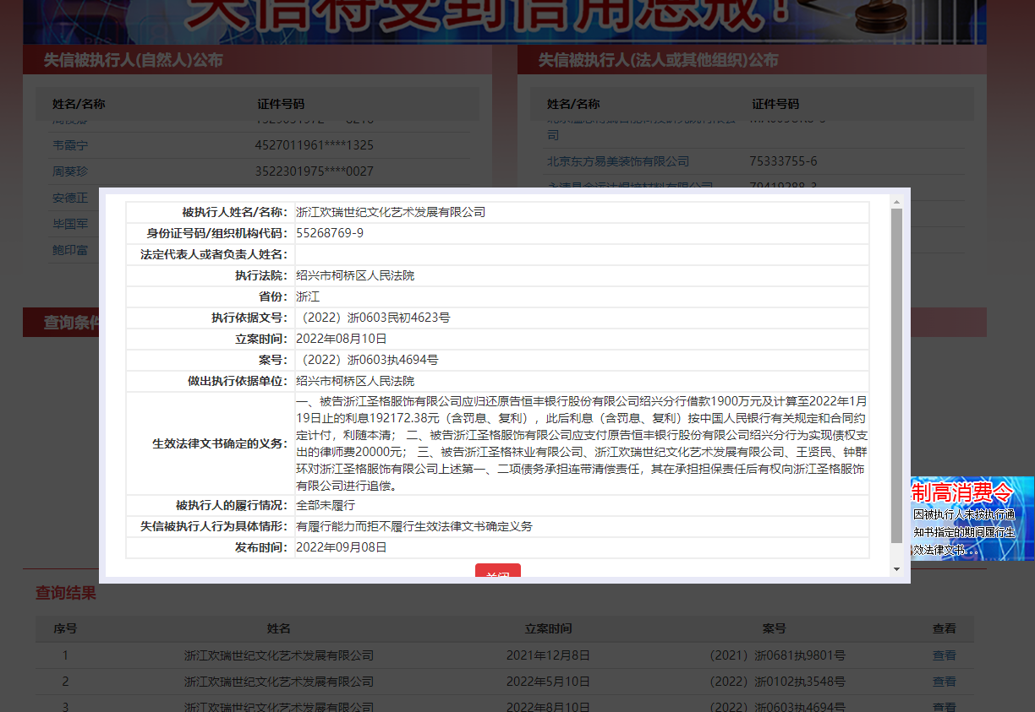The width and height of the screenshot is (1035, 712).
Task: Click the 法定代表人或者负责人姓名 label
Action: [214, 254]
